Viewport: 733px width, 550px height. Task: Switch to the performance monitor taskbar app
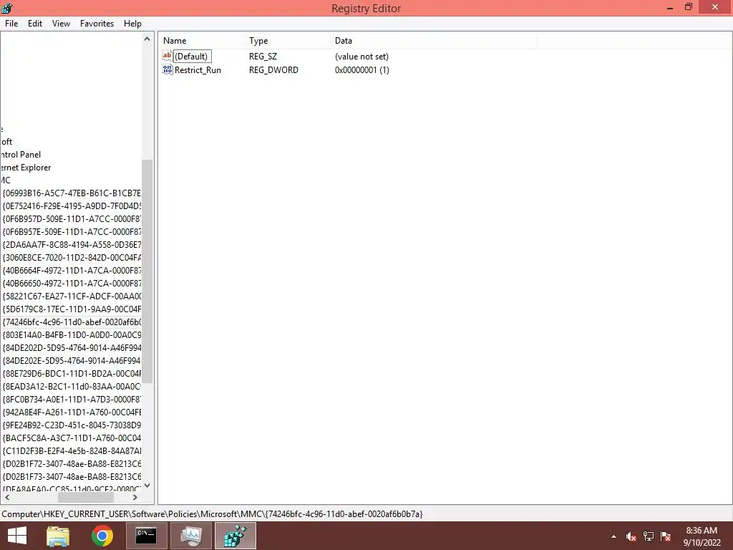coord(190,536)
